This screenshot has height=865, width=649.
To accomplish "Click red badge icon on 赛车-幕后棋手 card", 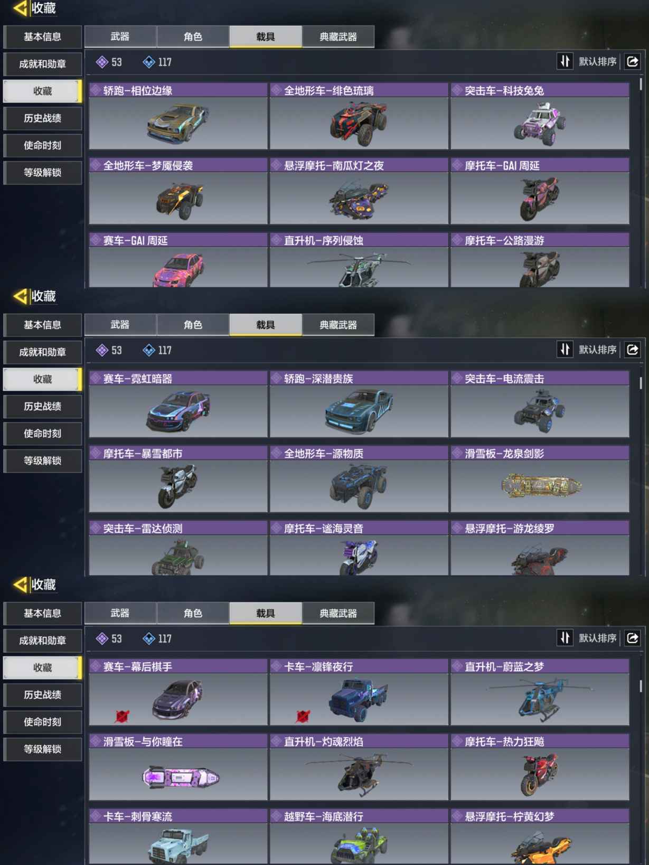I will (122, 716).
